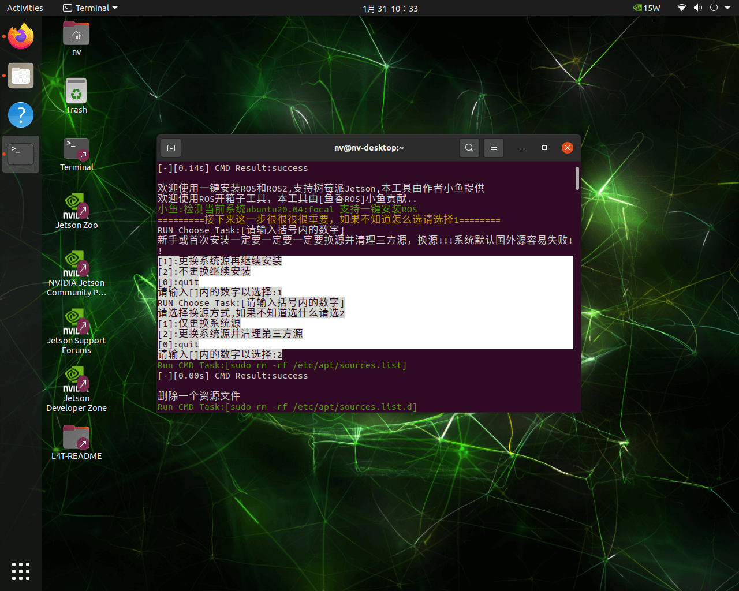Expand the Terminal app menu
The image size is (739, 591).
90,8
